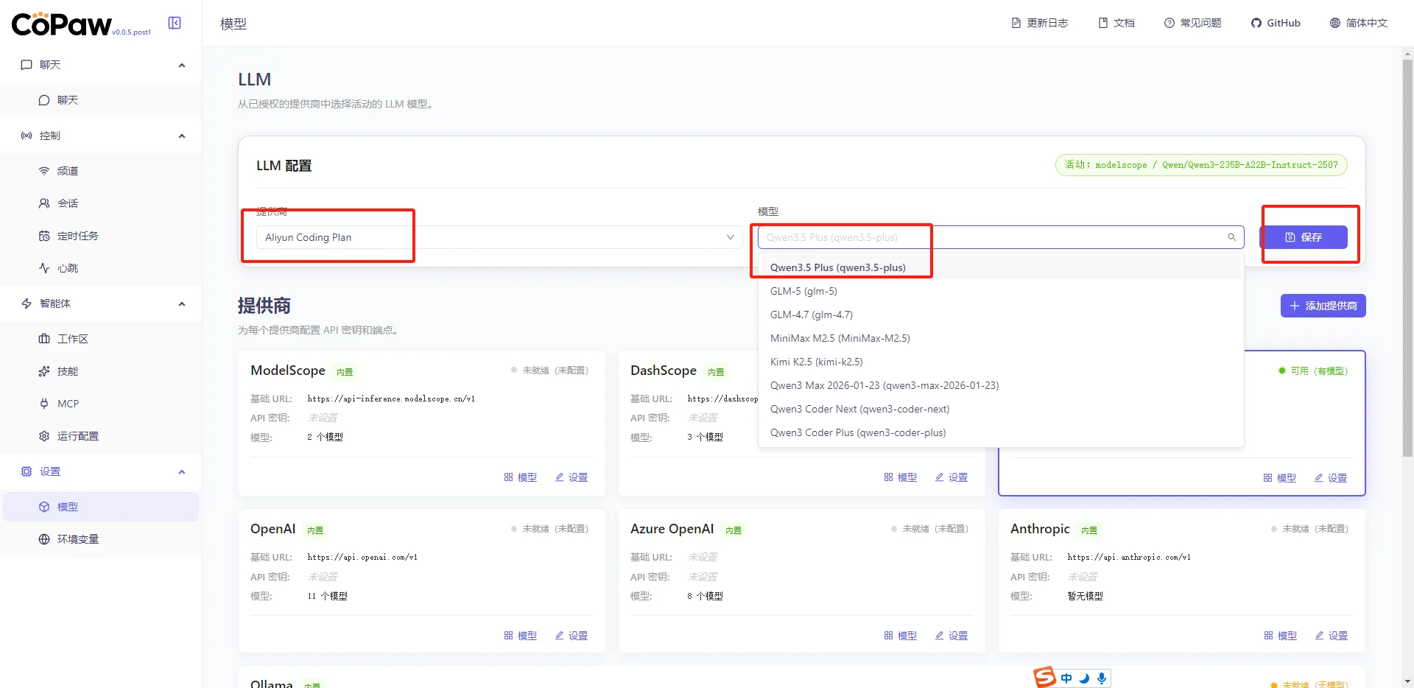Open the 心跳 heartbeat page
This screenshot has width=1414, height=688.
68,268
